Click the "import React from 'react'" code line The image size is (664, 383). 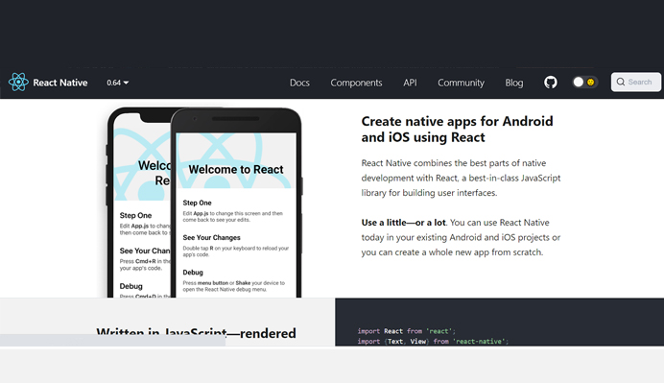pyautogui.click(x=406, y=331)
